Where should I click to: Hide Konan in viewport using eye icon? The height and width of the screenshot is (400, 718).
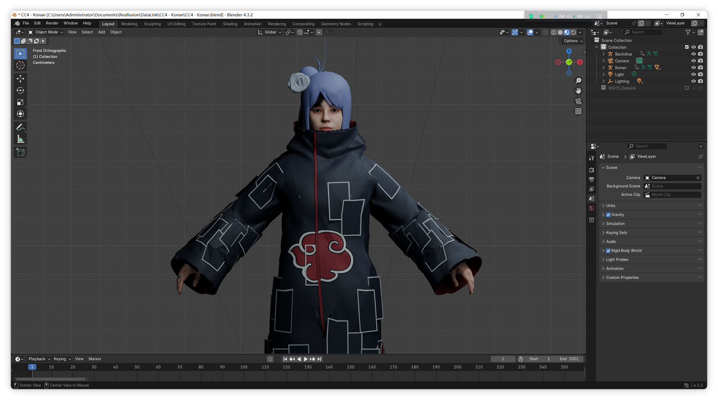pyautogui.click(x=693, y=68)
